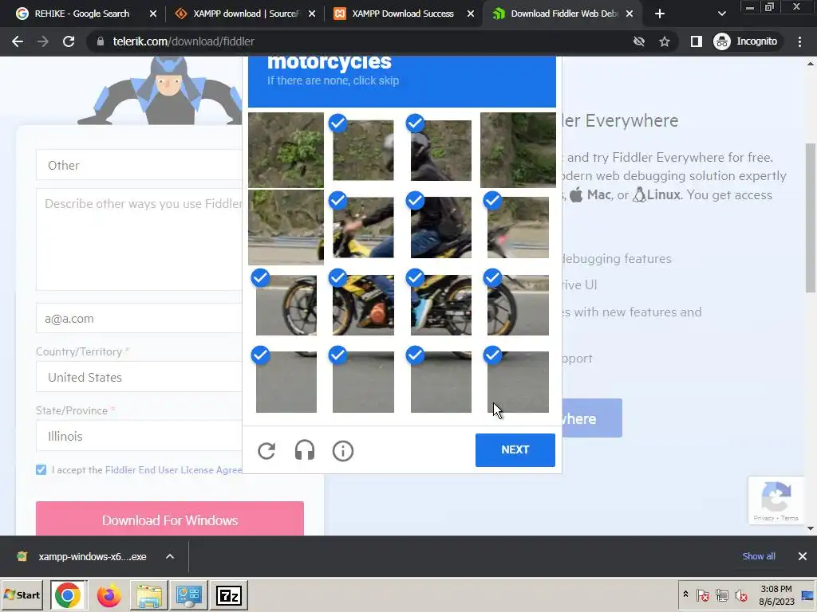817x612 pixels.
Task: Open the 'Other' usage dropdown
Action: coord(139,165)
